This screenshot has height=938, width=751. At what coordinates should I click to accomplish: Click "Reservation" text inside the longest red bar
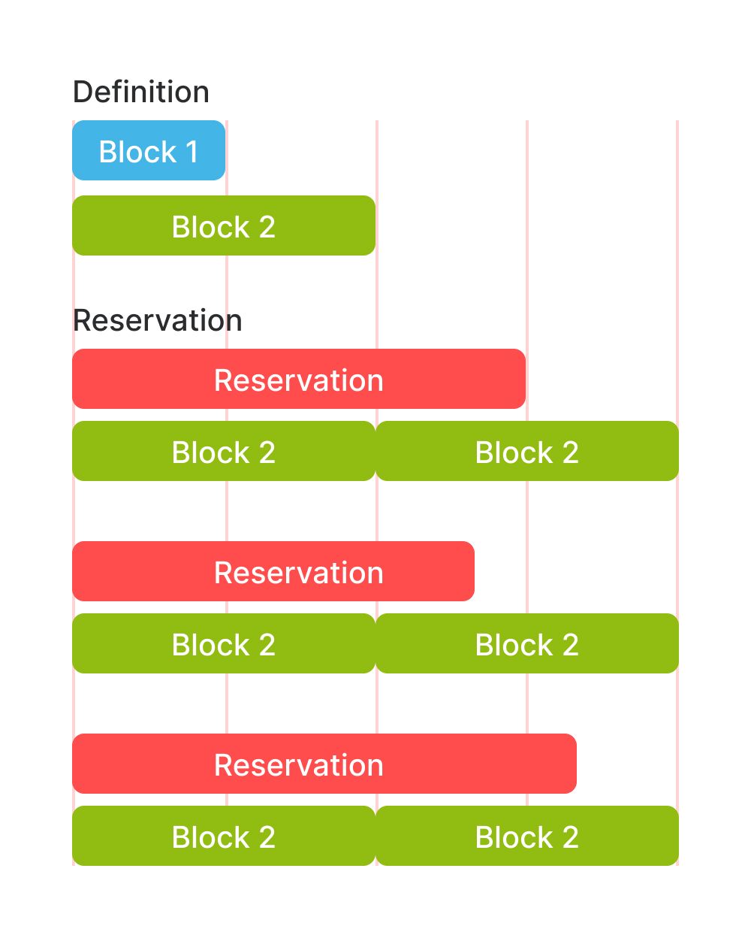coord(299,765)
